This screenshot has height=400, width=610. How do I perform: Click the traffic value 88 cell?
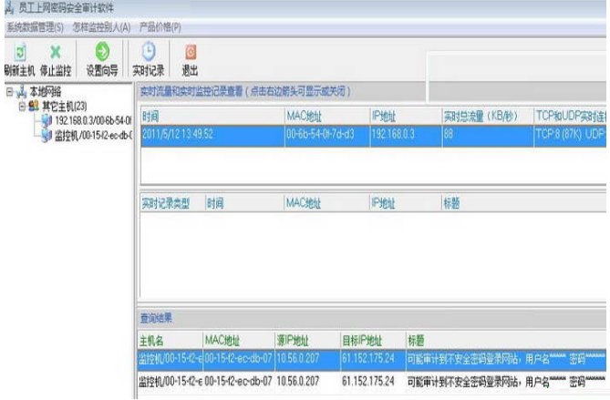[488, 135]
